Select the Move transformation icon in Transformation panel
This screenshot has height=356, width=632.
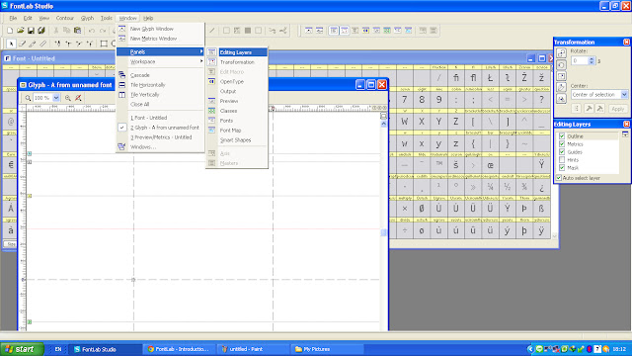(561, 53)
